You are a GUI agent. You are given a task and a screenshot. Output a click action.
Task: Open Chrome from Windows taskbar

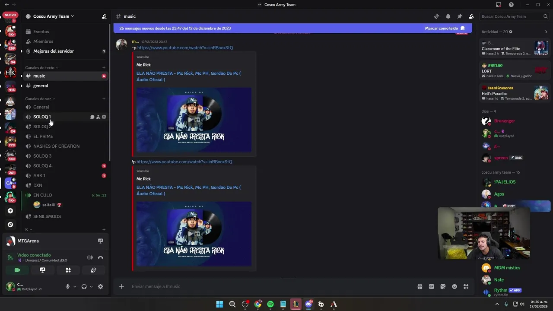pyautogui.click(x=257, y=304)
